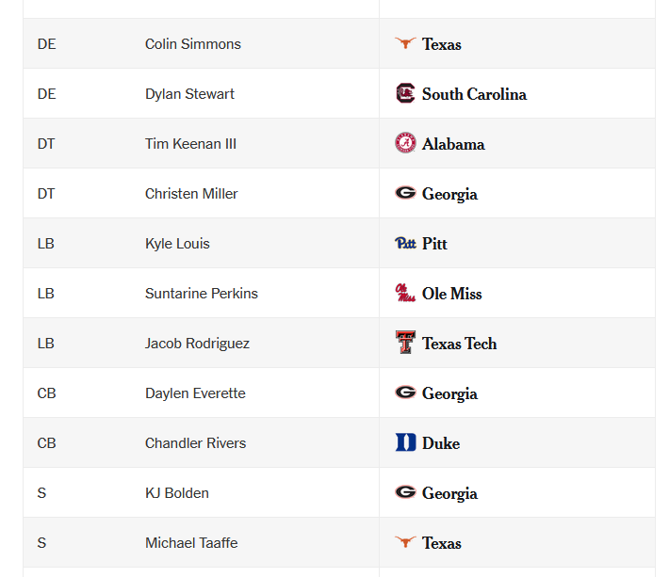Open the Ole Miss team link
Screen dimensions: 669x577
point(452,294)
